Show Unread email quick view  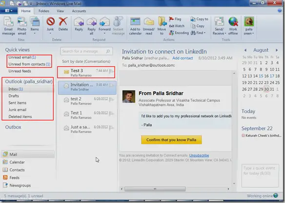[22, 57]
